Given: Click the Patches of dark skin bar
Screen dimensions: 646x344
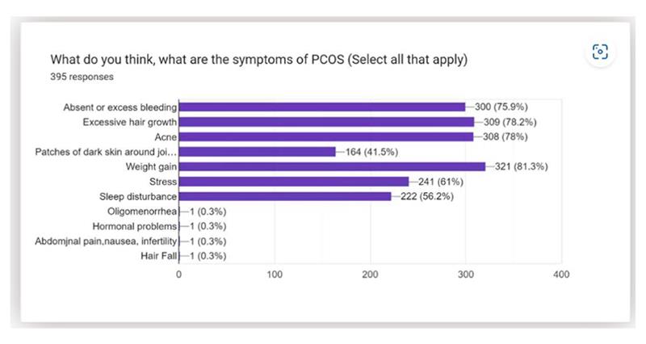Looking at the screenshot, I should (x=257, y=152).
